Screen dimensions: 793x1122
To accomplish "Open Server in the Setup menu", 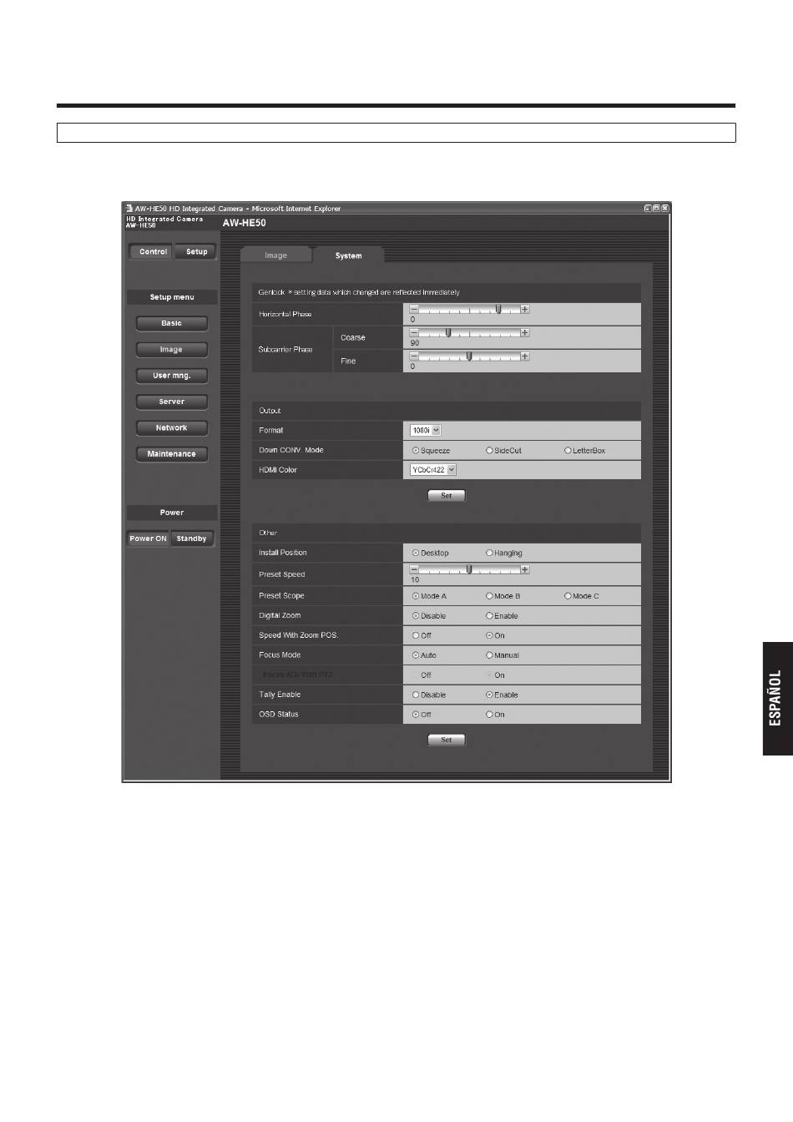I will [172, 402].
